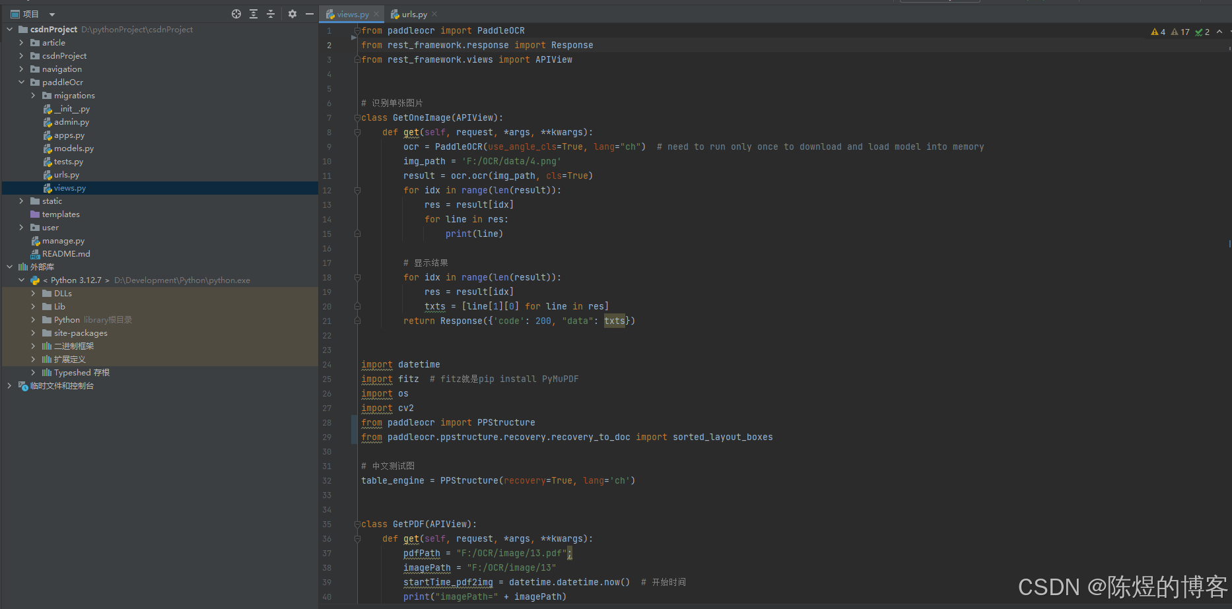
Task: Collapse the paddleOcr folder
Action: pos(21,82)
